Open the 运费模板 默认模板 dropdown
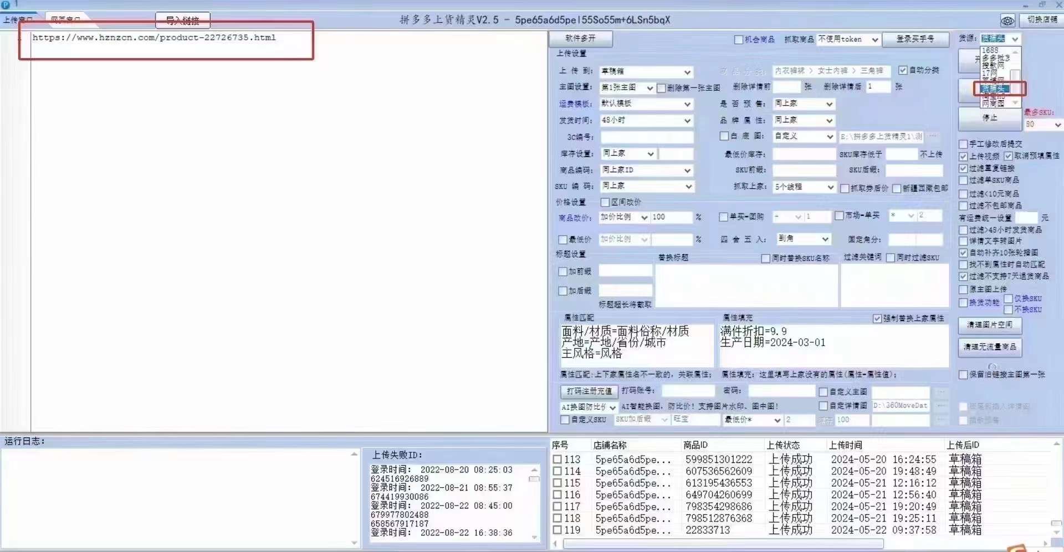Screen dimensions: 1064x552 pos(646,104)
